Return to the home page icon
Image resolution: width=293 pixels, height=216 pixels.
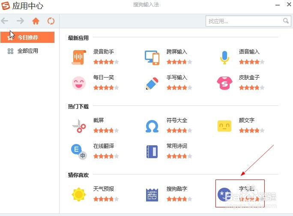pos(36,21)
